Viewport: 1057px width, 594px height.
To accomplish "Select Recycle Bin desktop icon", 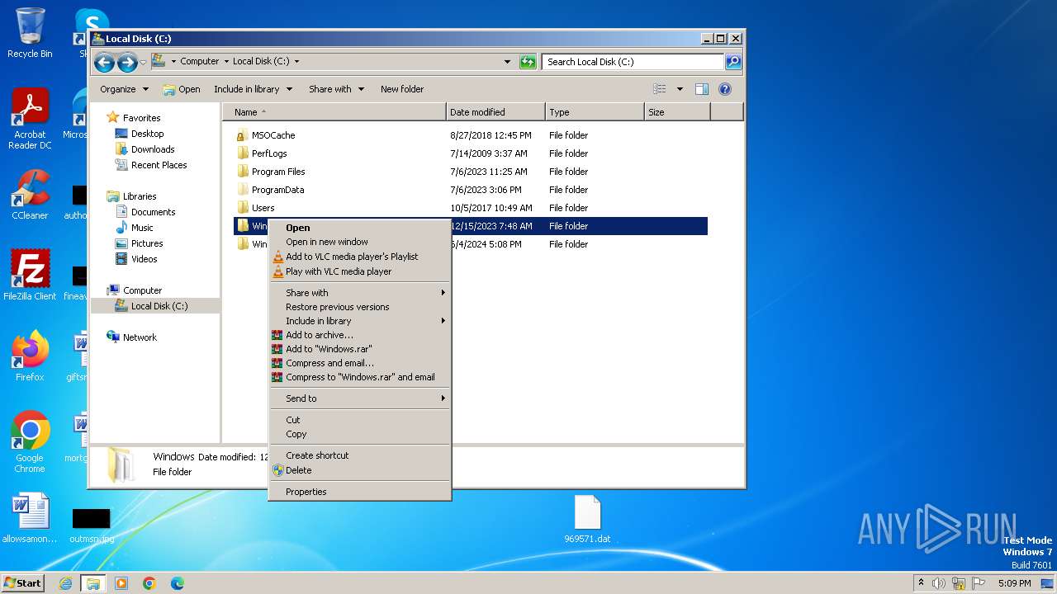I will [30, 34].
